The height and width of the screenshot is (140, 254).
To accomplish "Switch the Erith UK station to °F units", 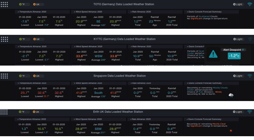I will pyautogui.click(x=22, y=112).
